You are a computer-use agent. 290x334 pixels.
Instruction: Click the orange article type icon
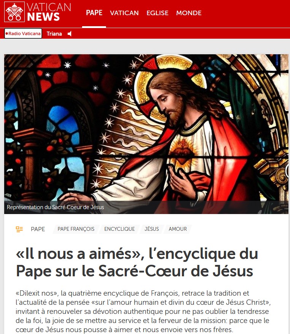[19, 229]
